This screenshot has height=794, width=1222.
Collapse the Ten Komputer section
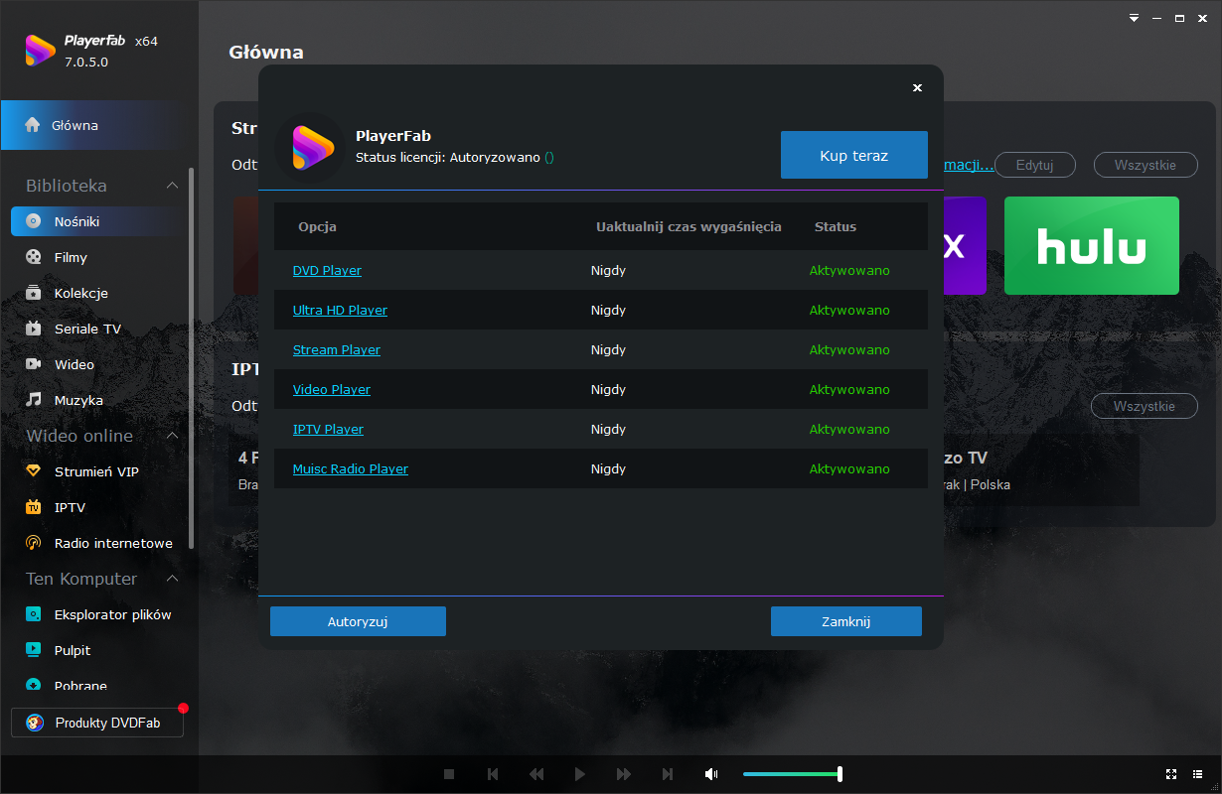tap(172, 579)
